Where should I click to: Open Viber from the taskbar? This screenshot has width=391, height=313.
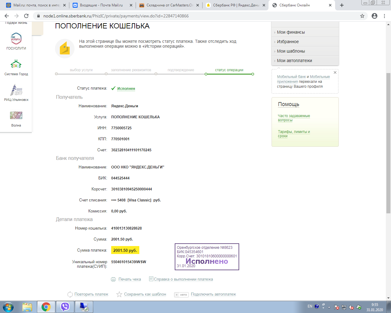click(65, 307)
